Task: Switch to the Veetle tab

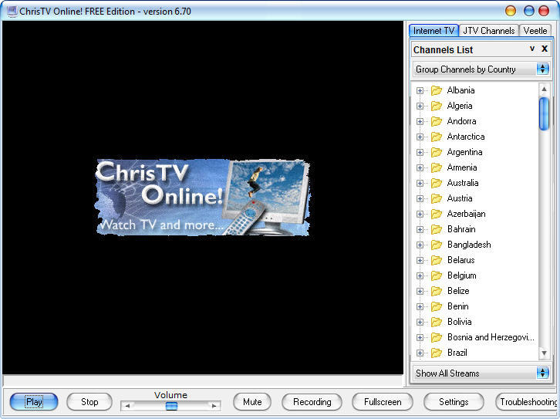Action: click(x=535, y=31)
